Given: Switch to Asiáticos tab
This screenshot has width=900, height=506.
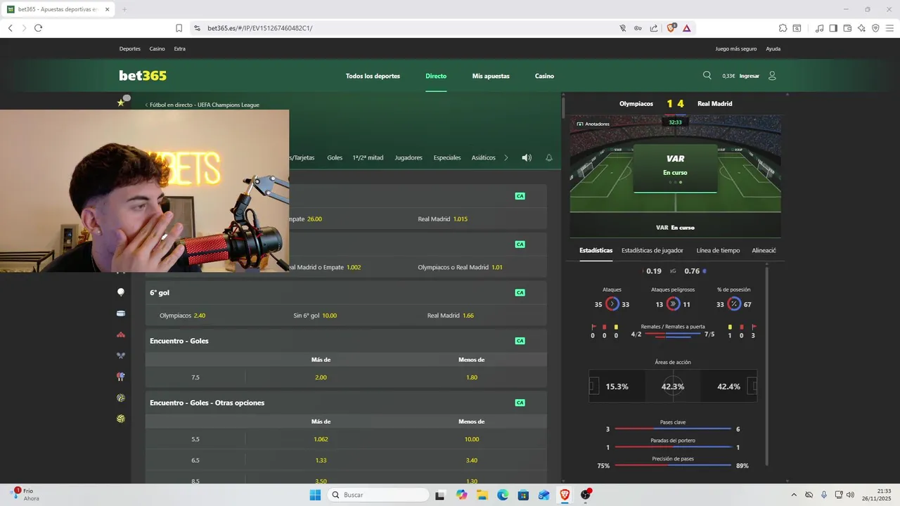Looking at the screenshot, I should coord(484,157).
